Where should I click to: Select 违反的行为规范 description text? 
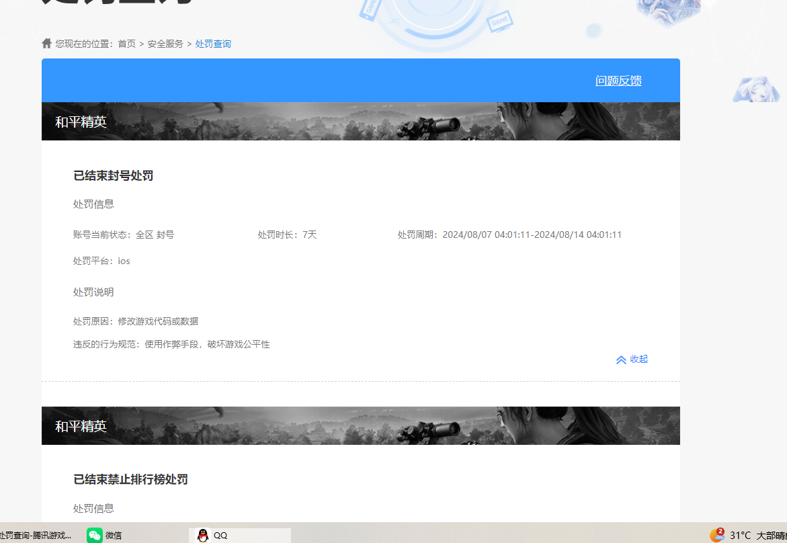click(x=171, y=344)
